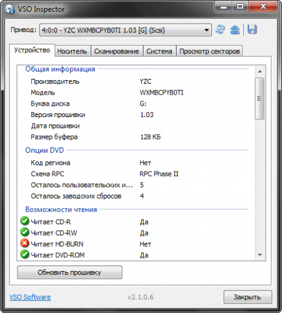Click the Обновить прошивку button

[69, 272]
